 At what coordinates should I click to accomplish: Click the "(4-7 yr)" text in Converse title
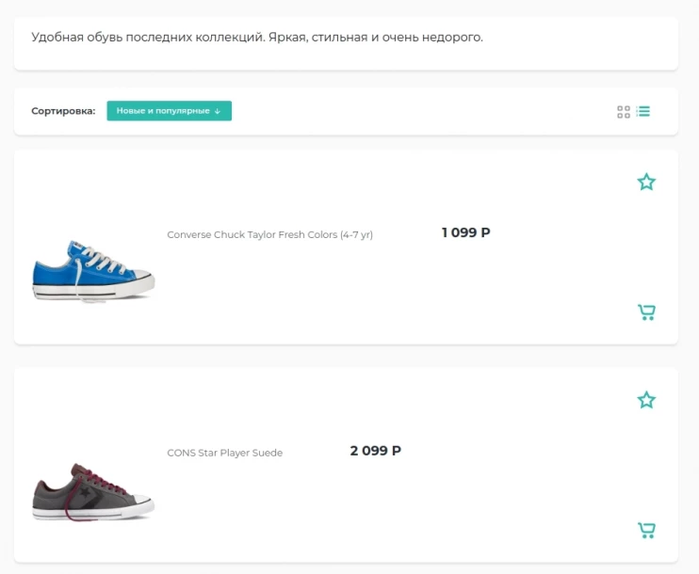(356, 235)
